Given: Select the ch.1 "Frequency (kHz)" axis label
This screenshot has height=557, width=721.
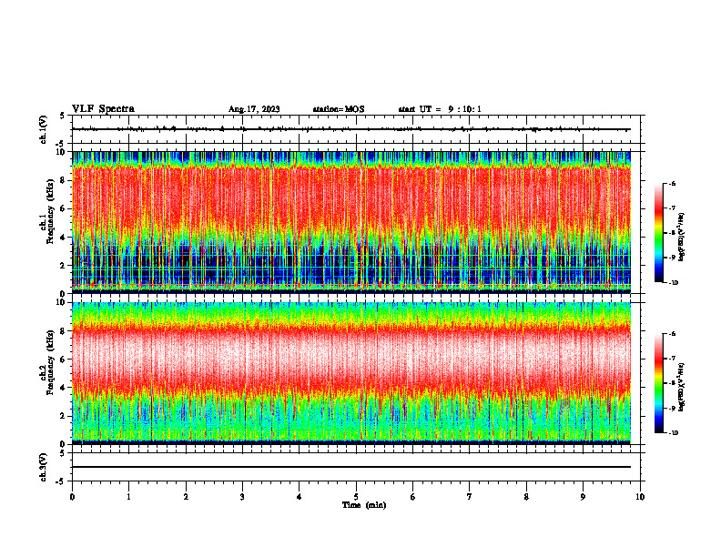Looking at the screenshot, I should pos(51,211).
